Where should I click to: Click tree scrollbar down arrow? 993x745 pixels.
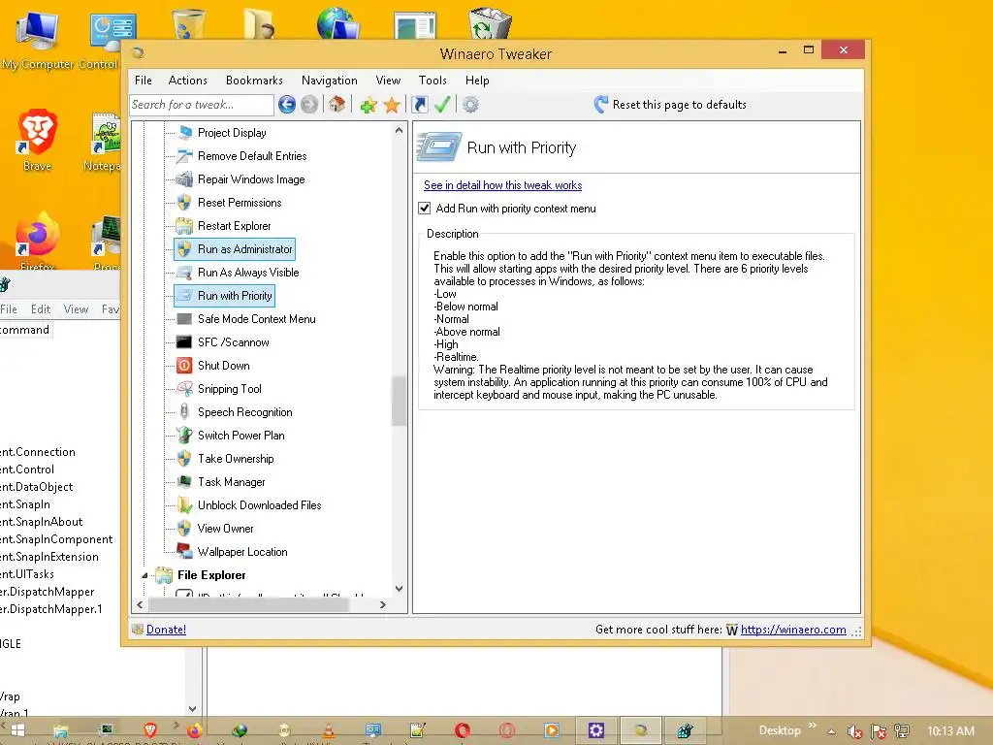tap(399, 589)
